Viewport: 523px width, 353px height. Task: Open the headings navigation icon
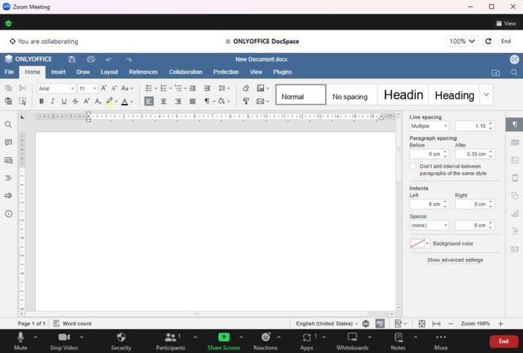[x=8, y=178]
